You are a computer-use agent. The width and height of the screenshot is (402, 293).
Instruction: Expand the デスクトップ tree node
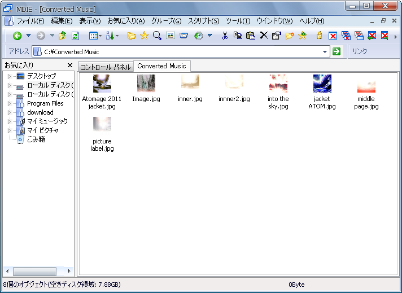pyautogui.click(x=9, y=76)
